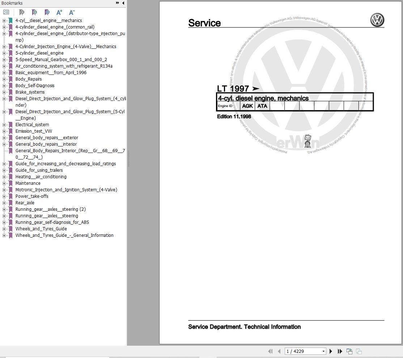Select Heating__air_conditioning bookmark
The width and height of the screenshot is (403, 358).
[x=41, y=177]
